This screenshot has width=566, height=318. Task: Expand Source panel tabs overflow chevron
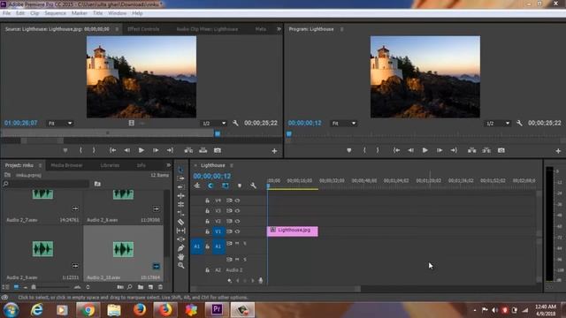[279, 29]
